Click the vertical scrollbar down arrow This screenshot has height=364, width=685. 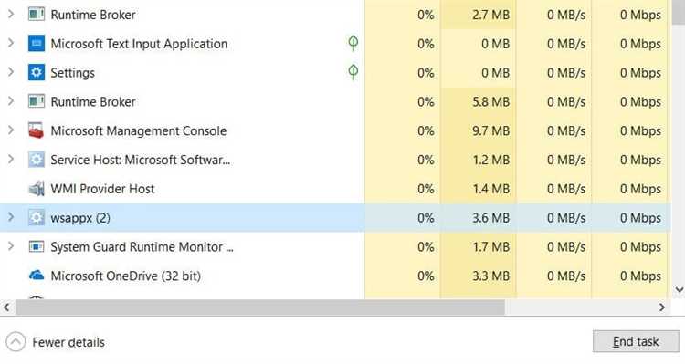(x=679, y=290)
